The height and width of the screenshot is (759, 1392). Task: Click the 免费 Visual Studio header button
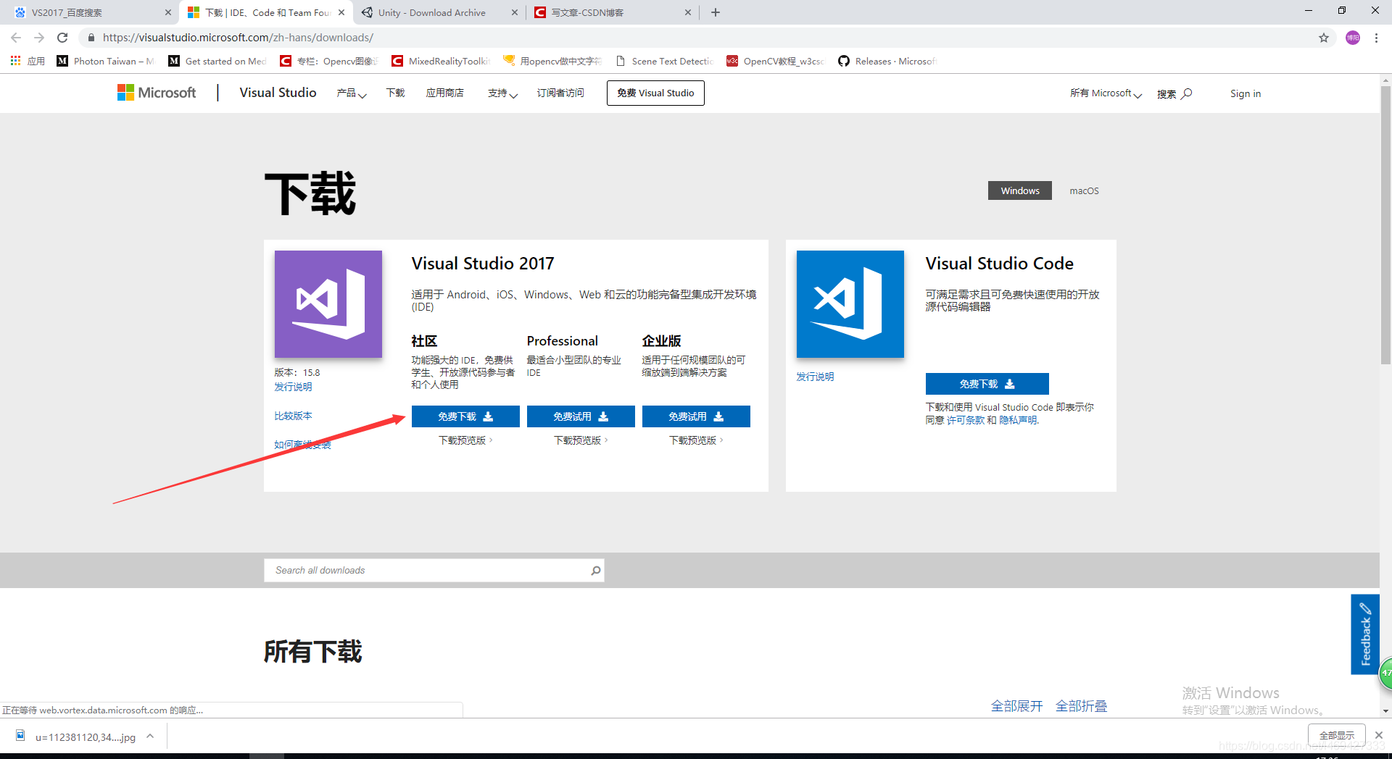click(x=655, y=93)
